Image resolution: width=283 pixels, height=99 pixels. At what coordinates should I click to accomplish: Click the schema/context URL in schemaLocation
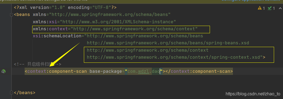click(148, 50)
